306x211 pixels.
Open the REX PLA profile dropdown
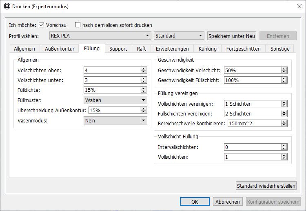(x=100, y=36)
